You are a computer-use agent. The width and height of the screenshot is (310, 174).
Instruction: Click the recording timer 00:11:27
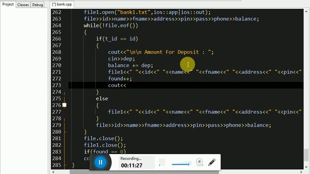pyautogui.click(x=132, y=165)
